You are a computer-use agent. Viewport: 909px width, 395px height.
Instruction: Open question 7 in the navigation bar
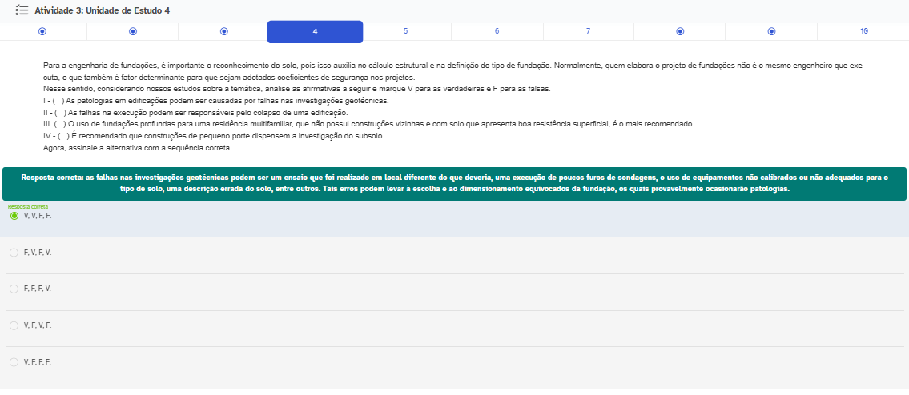click(588, 31)
